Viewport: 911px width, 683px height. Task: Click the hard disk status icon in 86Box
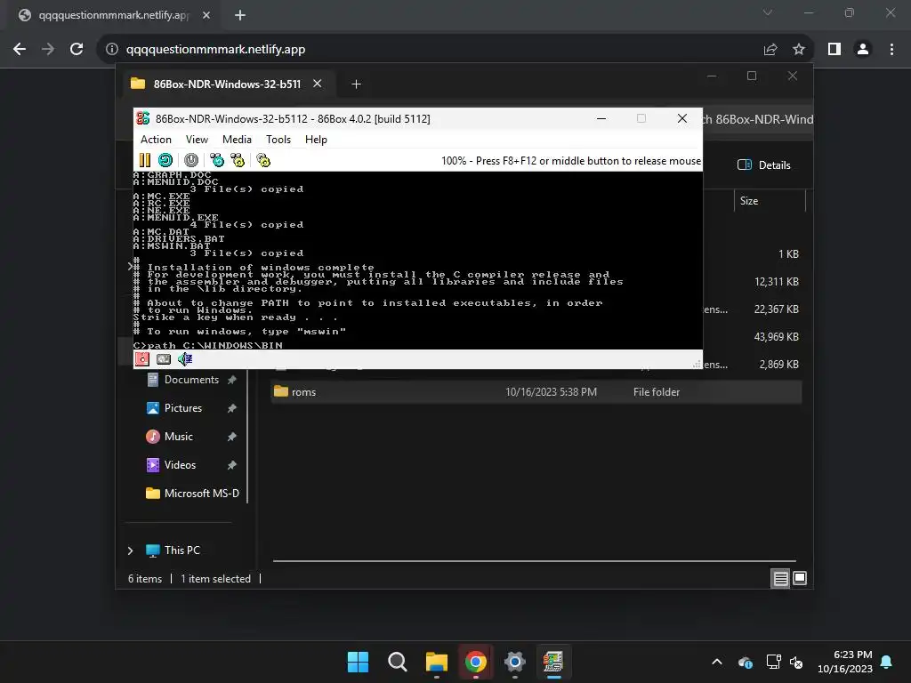point(164,359)
